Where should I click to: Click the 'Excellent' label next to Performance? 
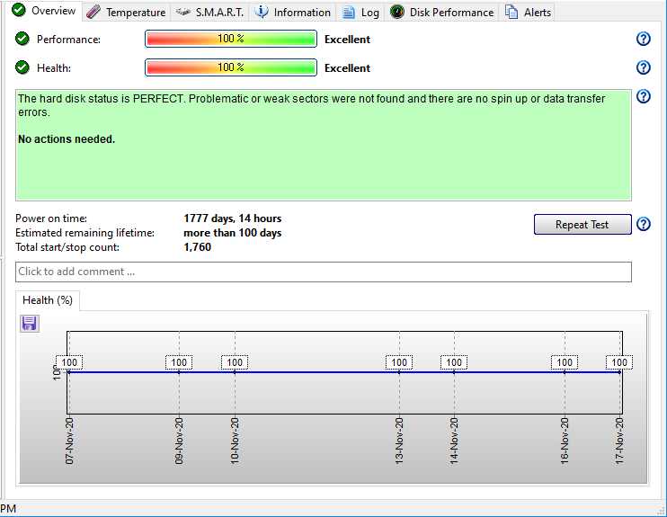[x=347, y=40]
